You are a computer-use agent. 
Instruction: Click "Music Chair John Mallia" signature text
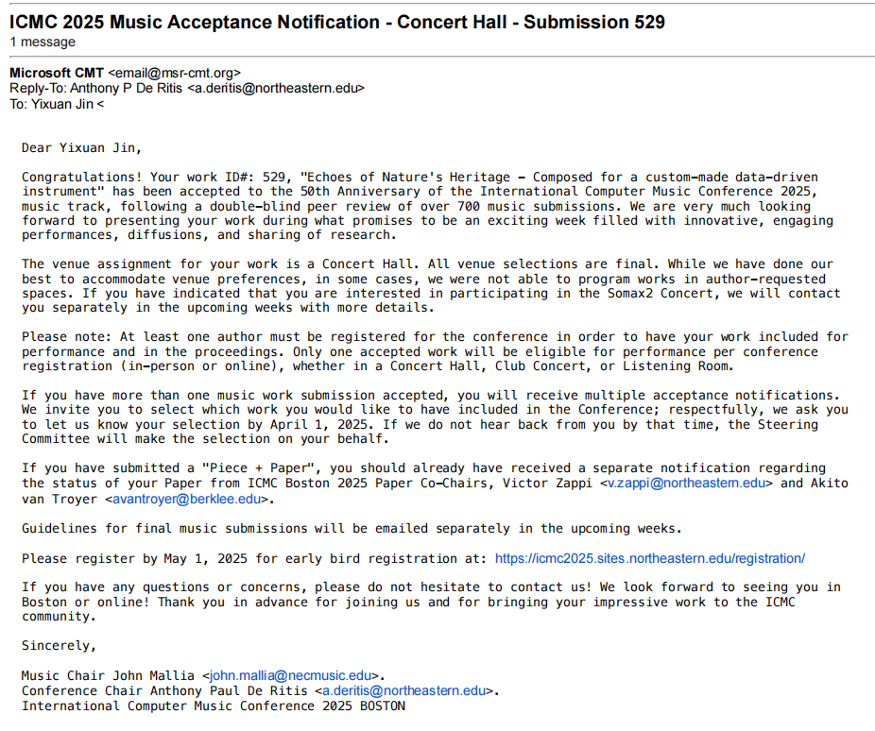tap(109, 676)
